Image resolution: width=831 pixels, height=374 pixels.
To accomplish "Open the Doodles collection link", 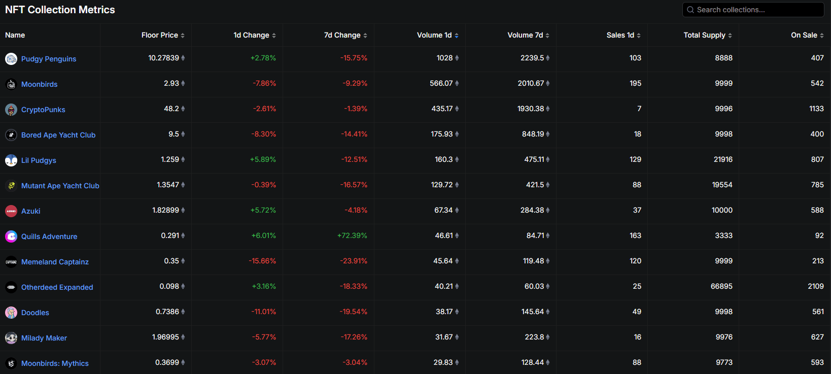I will tap(35, 313).
